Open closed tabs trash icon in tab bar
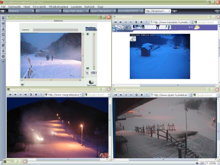 (217, 11)
